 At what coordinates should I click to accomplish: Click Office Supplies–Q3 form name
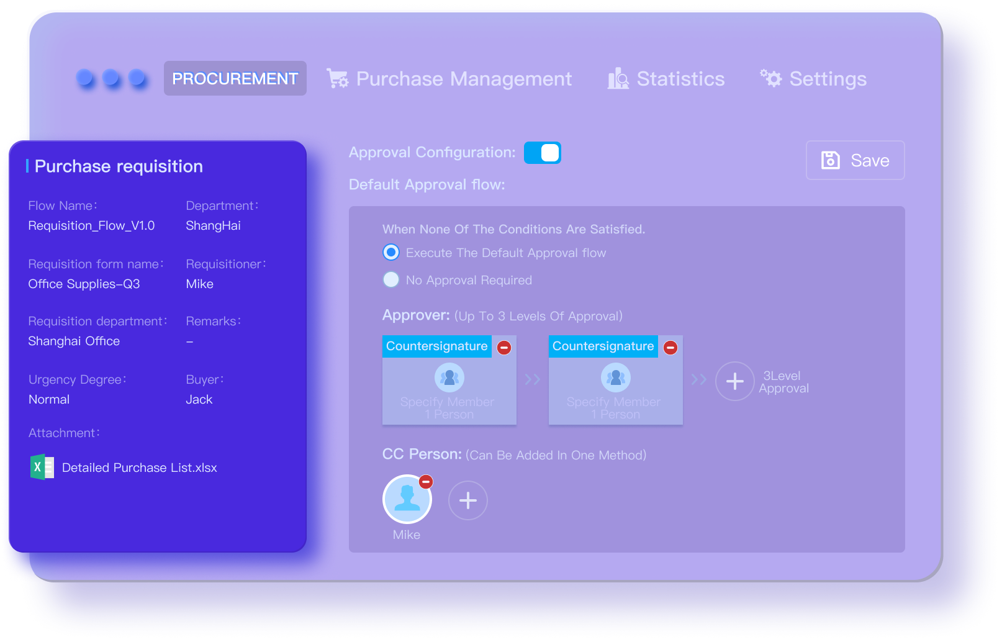[x=84, y=284]
